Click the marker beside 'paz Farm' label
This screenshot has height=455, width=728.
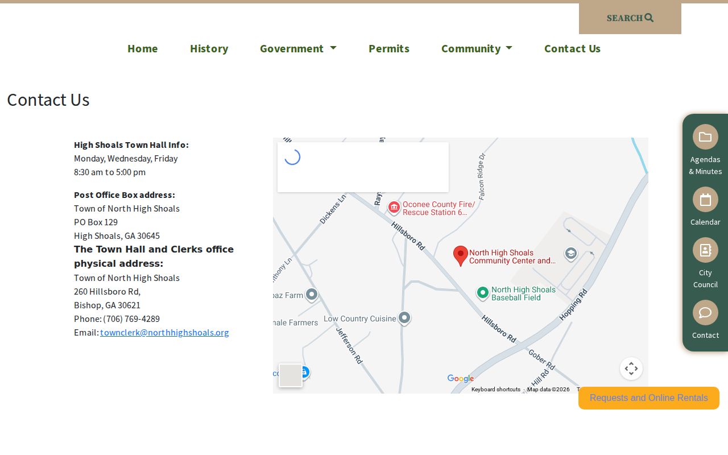pos(311,295)
